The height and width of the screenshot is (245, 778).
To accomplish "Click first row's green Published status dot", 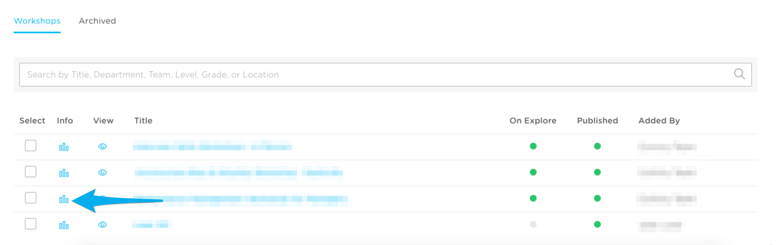I will (597, 146).
